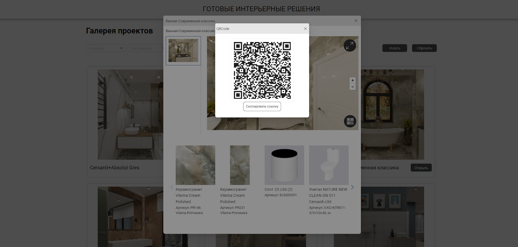
Task: Open the classic bathroom with arched window image
Action: [393, 114]
